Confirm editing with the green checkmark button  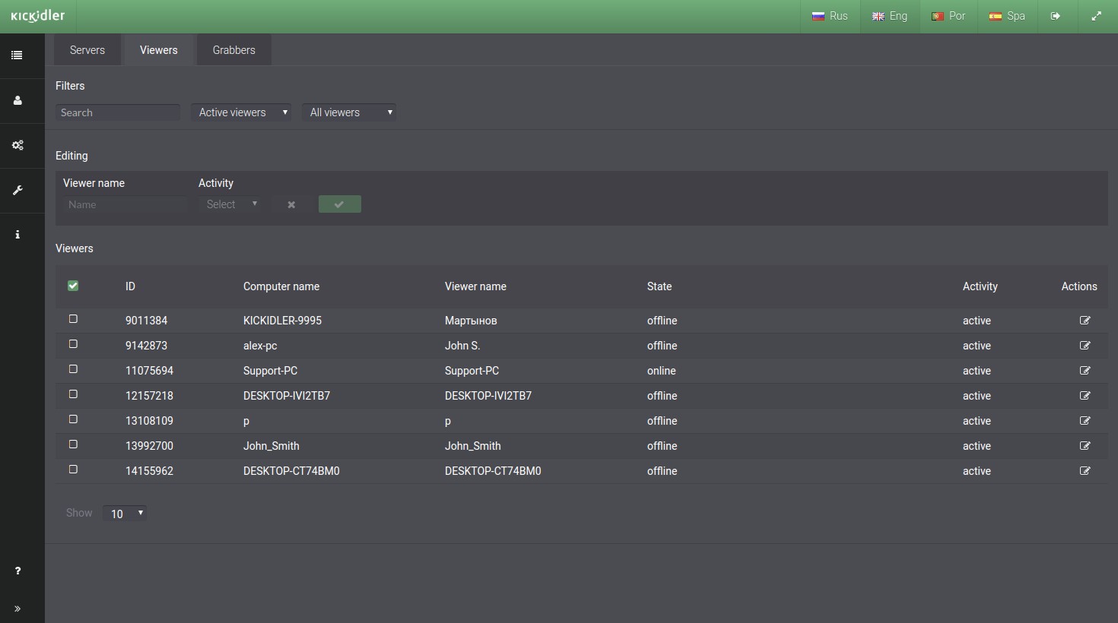[x=339, y=204]
